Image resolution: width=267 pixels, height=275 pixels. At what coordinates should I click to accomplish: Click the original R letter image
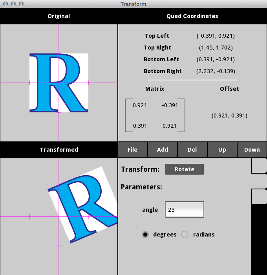pos(59,83)
